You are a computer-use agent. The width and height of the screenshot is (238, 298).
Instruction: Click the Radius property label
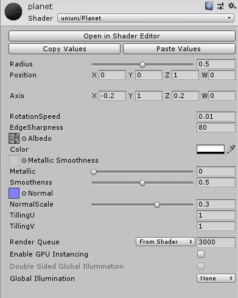[x=21, y=64]
